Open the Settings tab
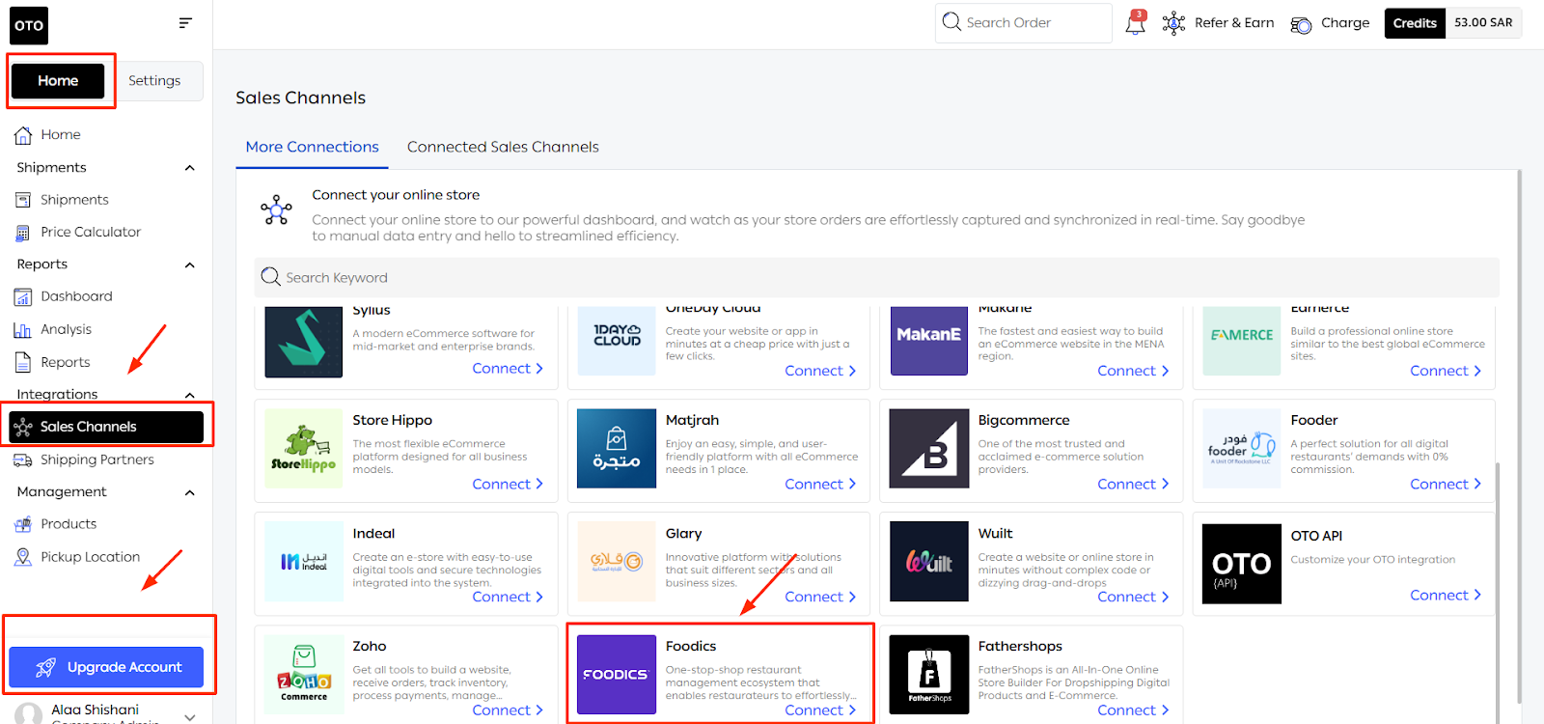The image size is (1544, 724). coord(154,81)
